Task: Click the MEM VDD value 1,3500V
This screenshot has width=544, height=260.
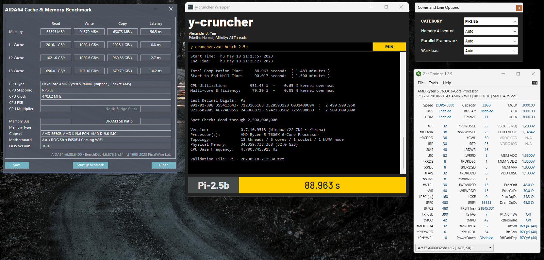Action: coord(528,155)
